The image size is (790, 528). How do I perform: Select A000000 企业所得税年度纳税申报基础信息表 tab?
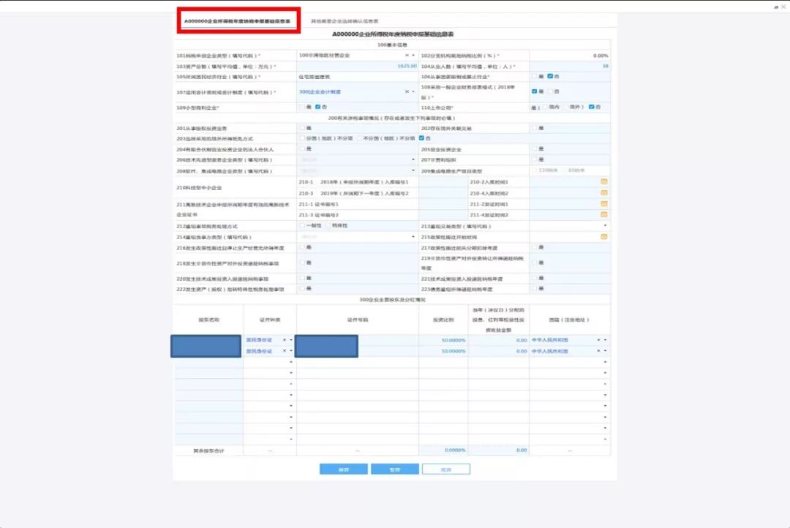coord(237,21)
